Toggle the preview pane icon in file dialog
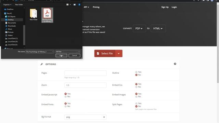This screenshot has height=123, width=219. (75, 4)
